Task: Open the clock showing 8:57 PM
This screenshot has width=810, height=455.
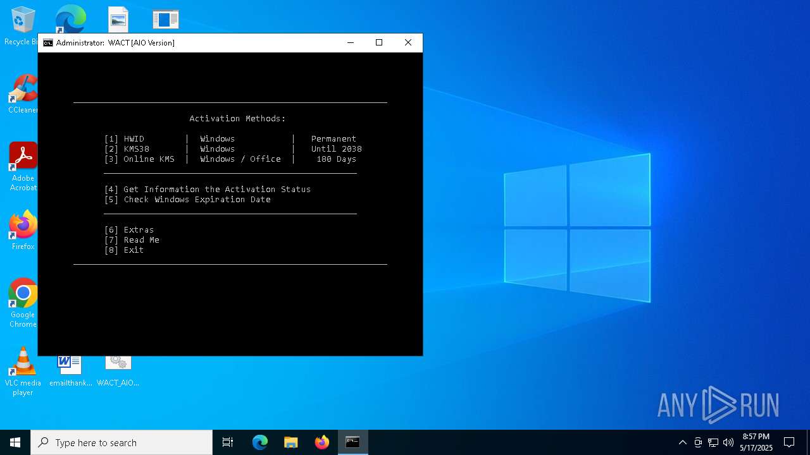Action: tap(756, 442)
